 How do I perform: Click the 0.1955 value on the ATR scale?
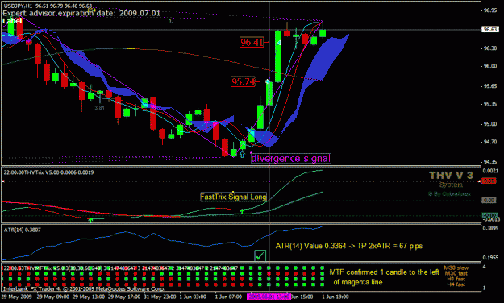click(491, 258)
